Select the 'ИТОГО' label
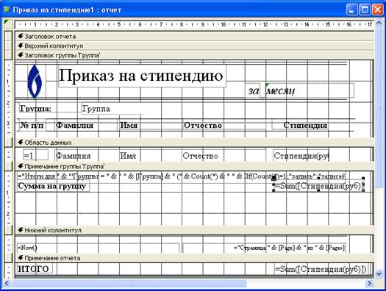386x291 pixels. 35,269
